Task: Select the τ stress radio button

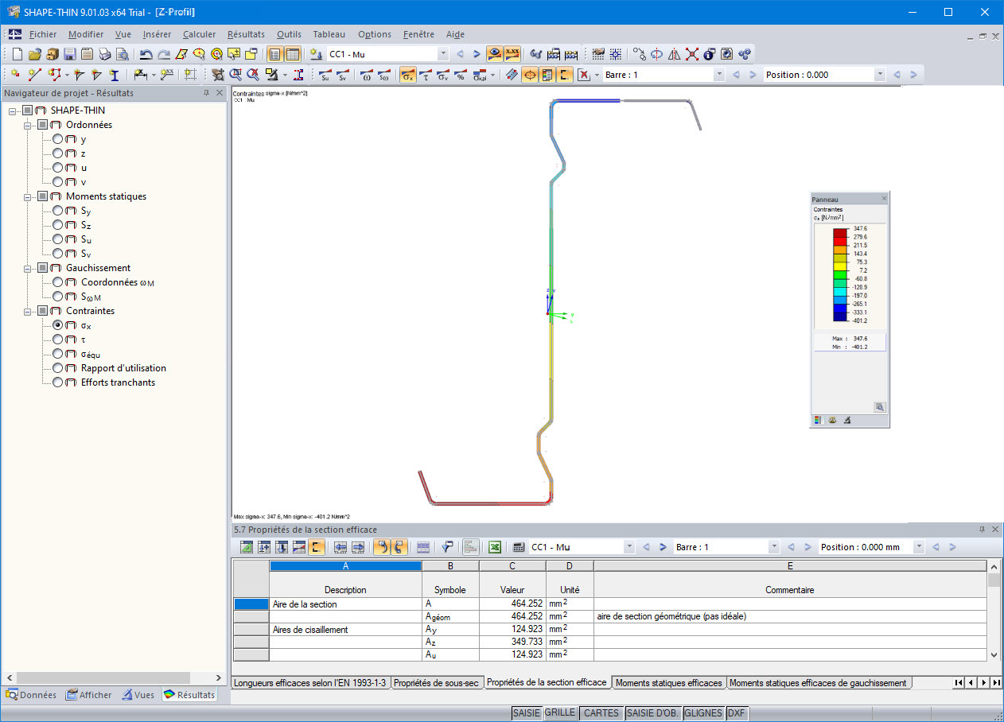Action: pyautogui.click(x=58, y=340)
